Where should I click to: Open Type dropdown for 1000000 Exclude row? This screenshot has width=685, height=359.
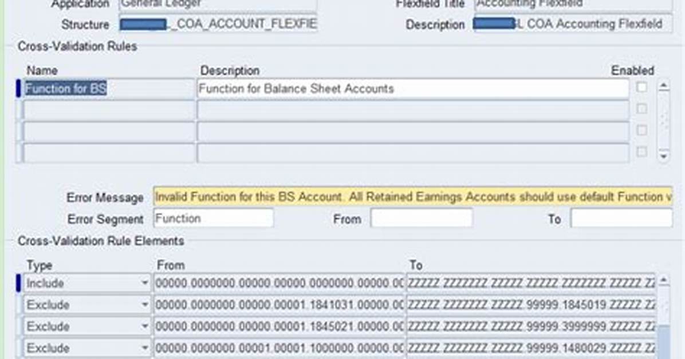click(x=144, y=348)
